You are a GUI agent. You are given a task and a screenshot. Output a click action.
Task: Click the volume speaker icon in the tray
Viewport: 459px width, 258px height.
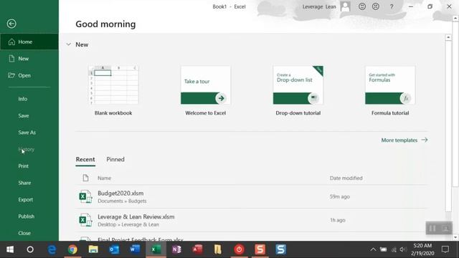coord(403,249)
